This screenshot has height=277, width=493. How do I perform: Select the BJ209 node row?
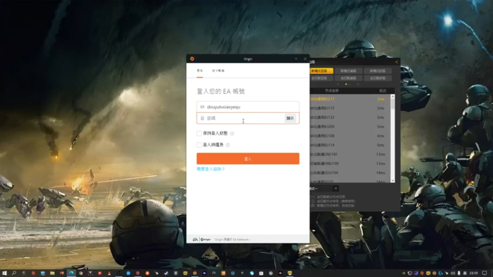350,127
